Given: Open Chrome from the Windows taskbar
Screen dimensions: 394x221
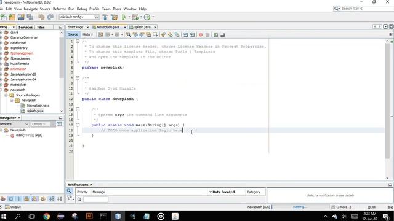Looking at the screenshot, I should click(x=47, y=216).
